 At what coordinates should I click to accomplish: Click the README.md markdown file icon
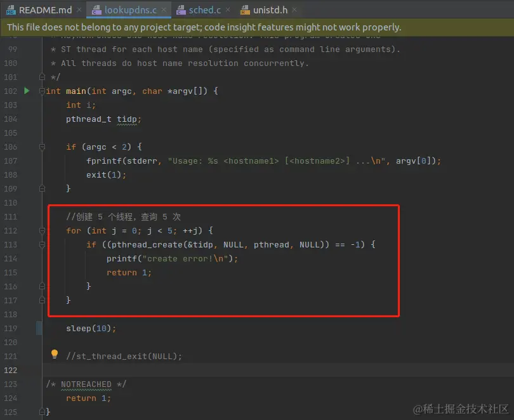(x=11, y=10)
